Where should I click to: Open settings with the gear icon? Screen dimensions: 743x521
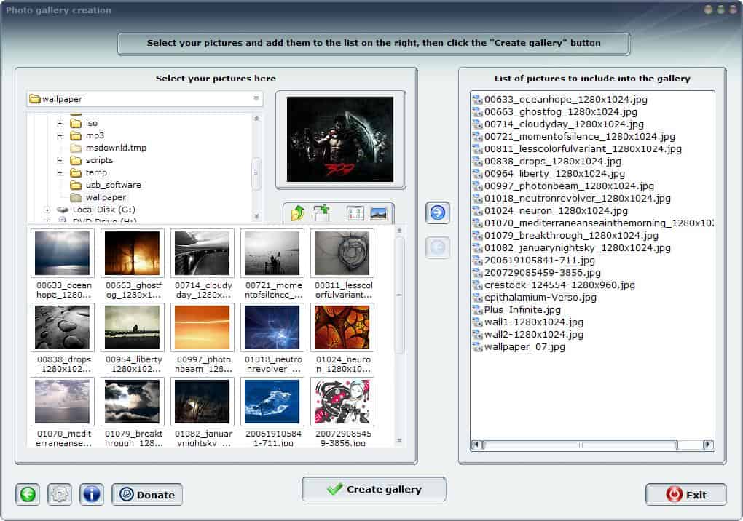[x=60, y=495]
